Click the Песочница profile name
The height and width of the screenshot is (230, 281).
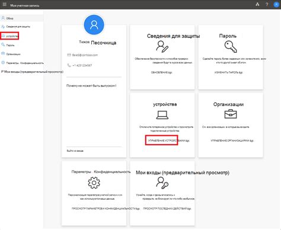104,43
